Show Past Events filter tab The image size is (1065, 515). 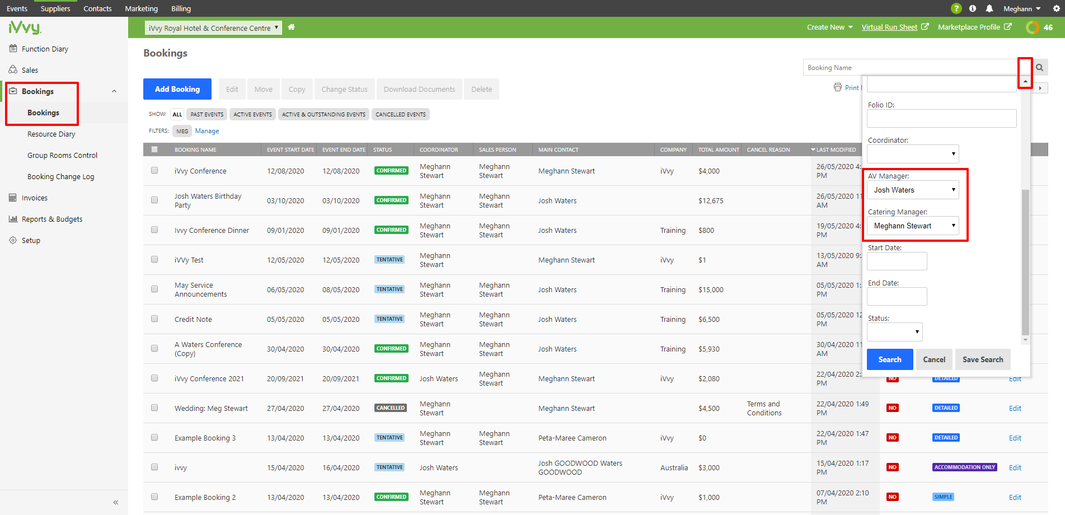click(207, 114)
